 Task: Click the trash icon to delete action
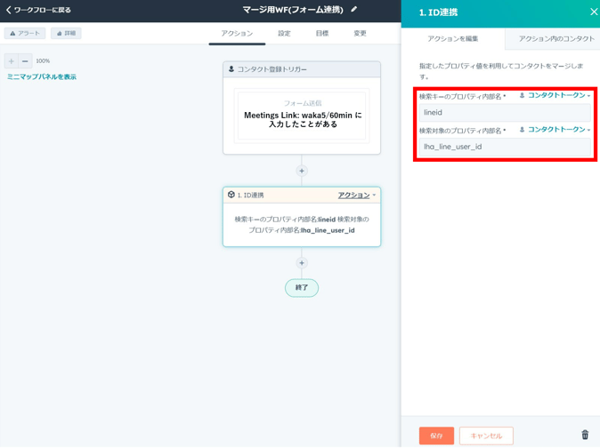[585, 435]
